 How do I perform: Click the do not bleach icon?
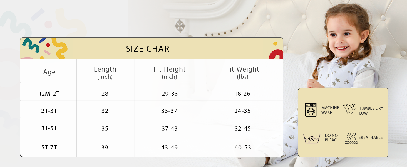(x=311, y=138)
